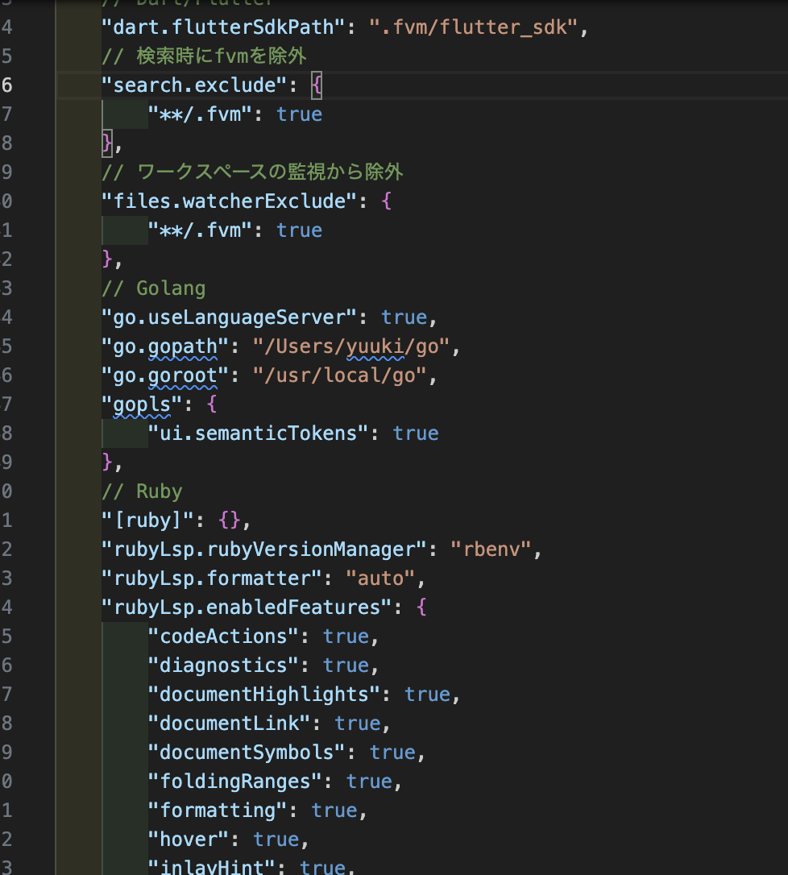Viewport: 788px width, 875px height.
Task: Click the closing brace below "**/.fvm"
Action: [x=106, y=143]
